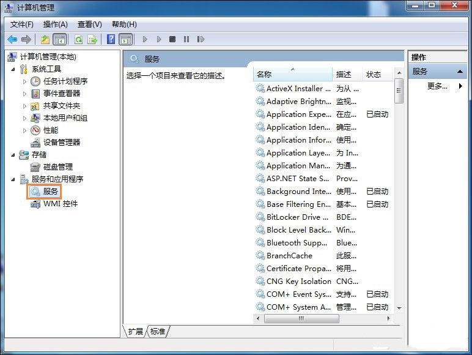Open 本地用户和组 in the tree
The image size is (472, 355).
tap(65, 118)
